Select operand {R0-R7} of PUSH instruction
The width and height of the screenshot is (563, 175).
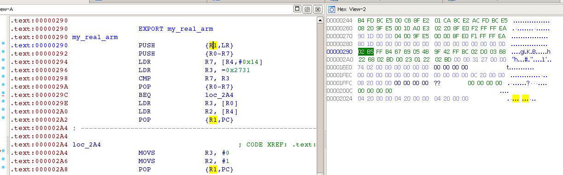point(220,54)
